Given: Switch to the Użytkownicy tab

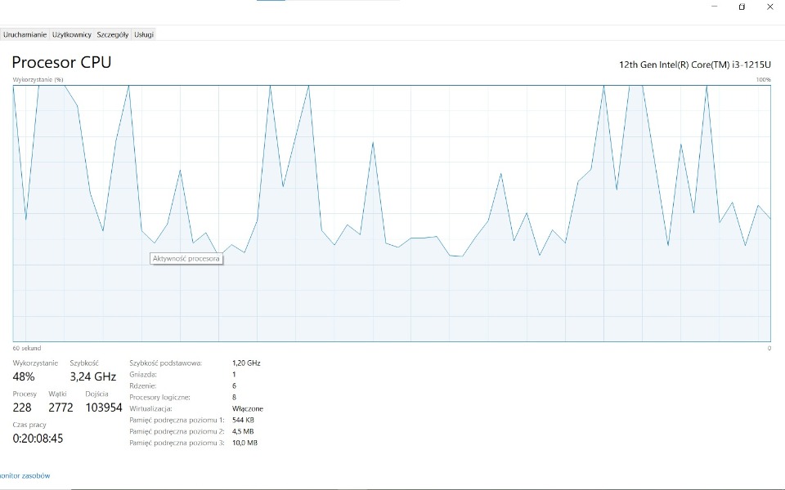Looking at the screenshot, I should coord(72,34).
